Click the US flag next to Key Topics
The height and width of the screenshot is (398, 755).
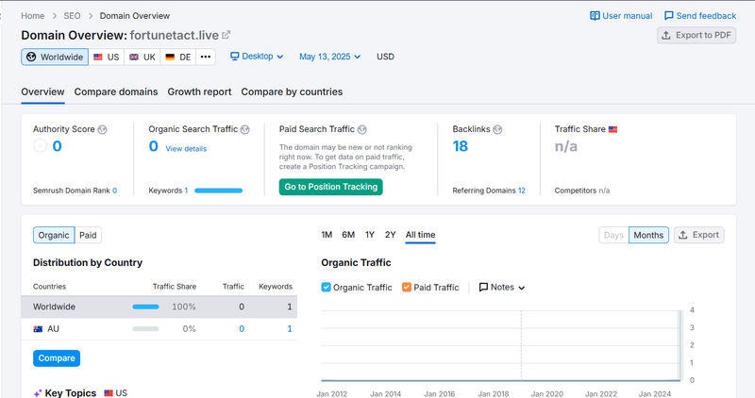click(x=109, y=393)
